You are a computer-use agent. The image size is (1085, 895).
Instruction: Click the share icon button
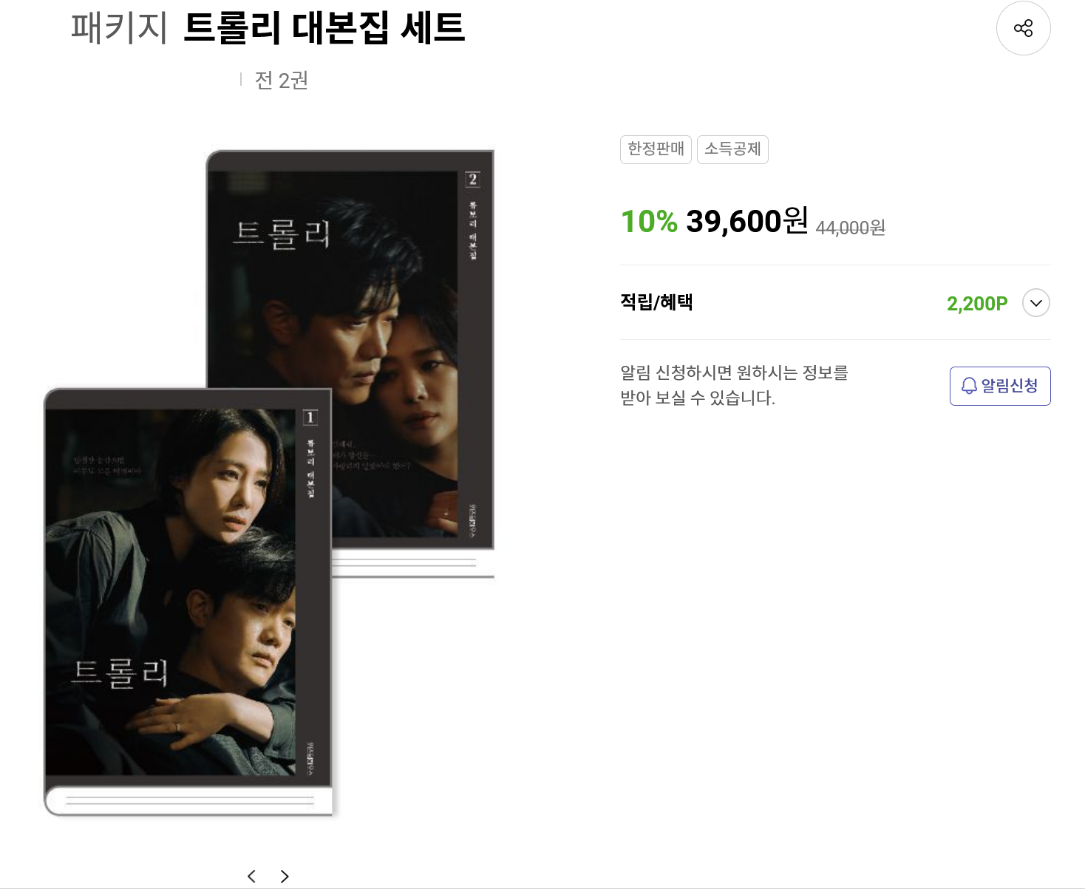(x=1023, y=28)
